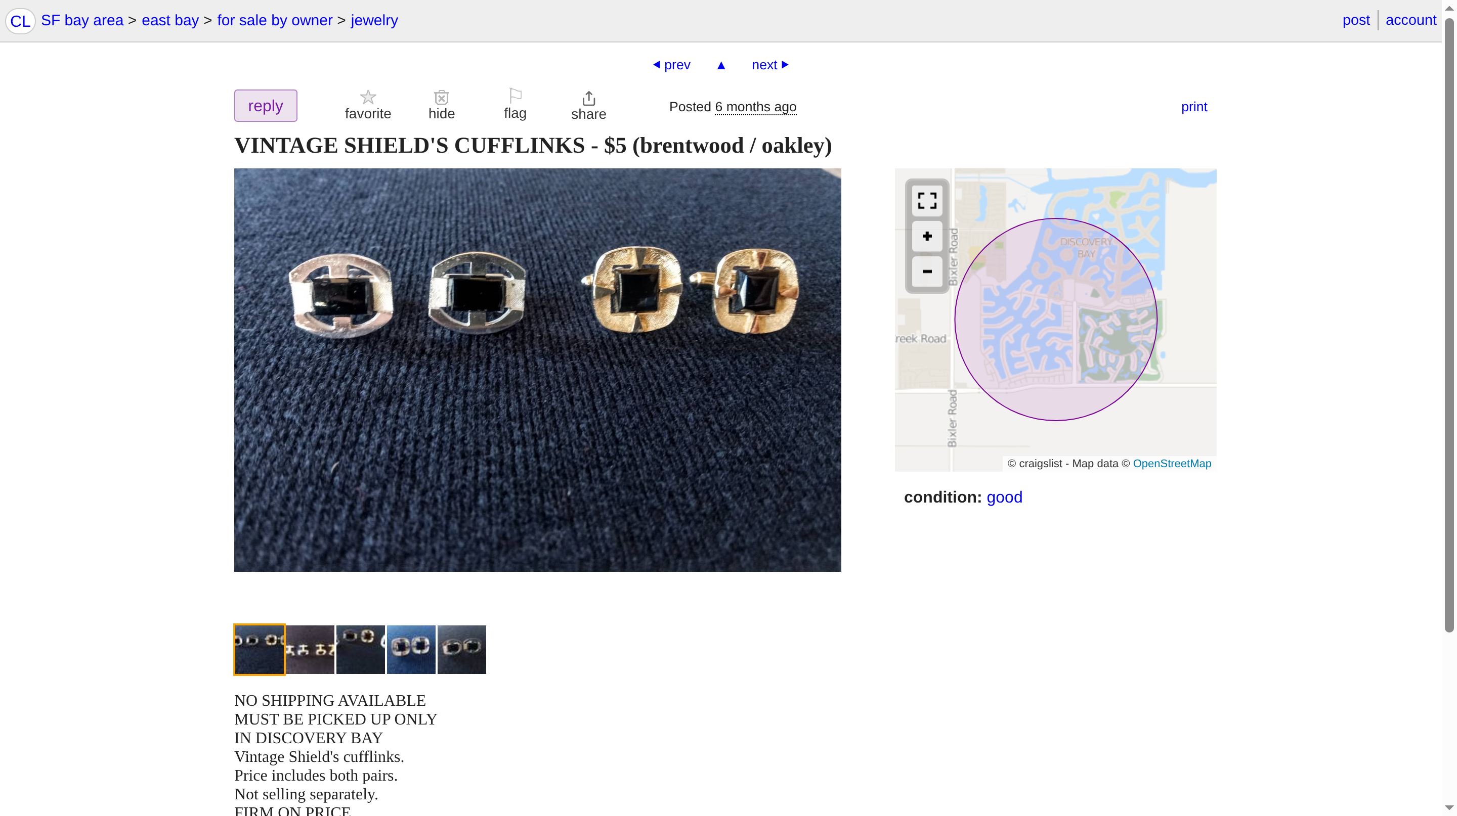Click the reply button
This screenshot has height=816, width=1457.
[265, 106]
